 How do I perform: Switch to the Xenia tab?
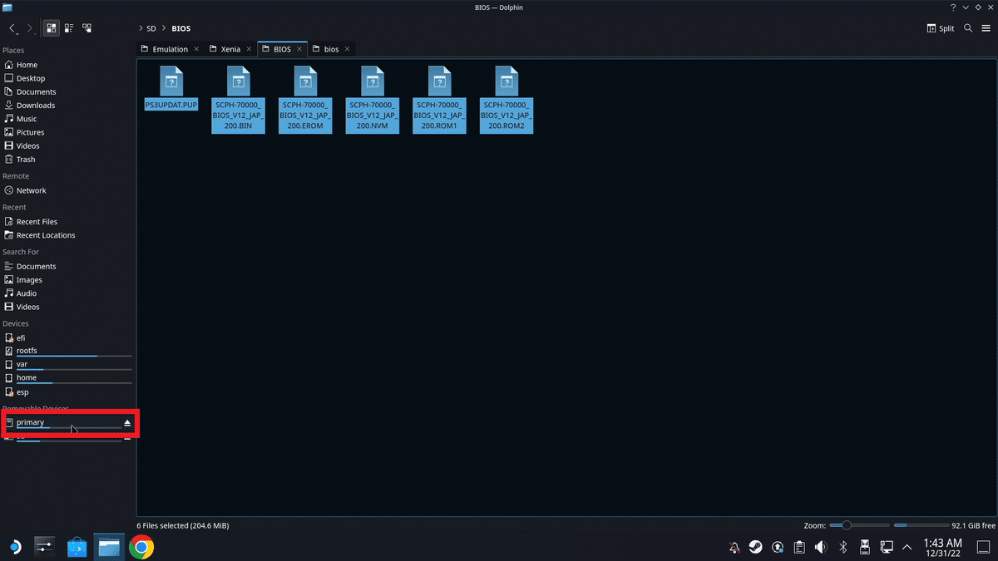[230, 49]
